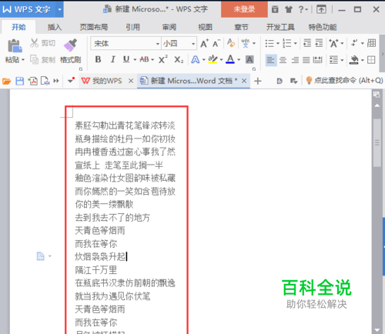Expand bullet list style dropdown arrow
This screenshot has width=385, height=334.
click(278, 43)
